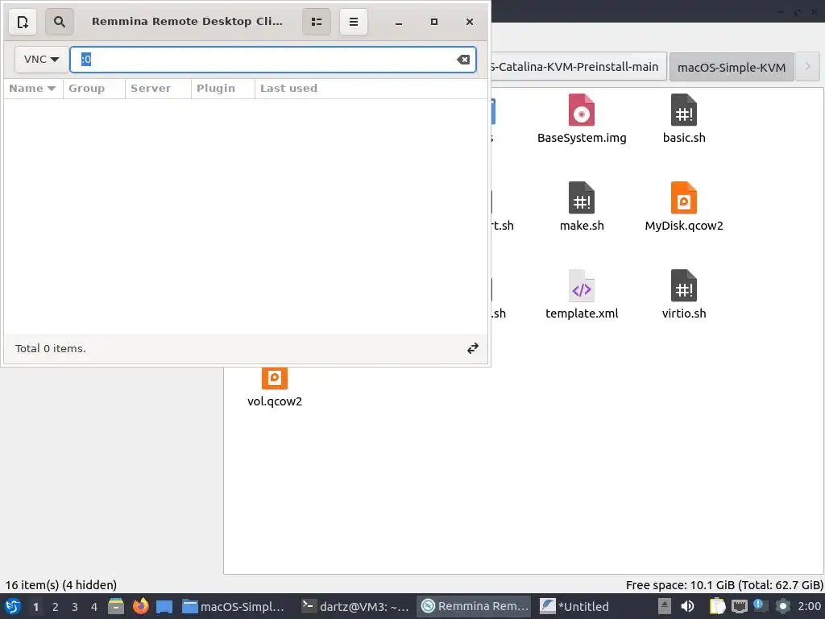The height and width of the screenshot is (619, 825).
Task: Maximize the Remmina window
Action: [x=434, y=22]
